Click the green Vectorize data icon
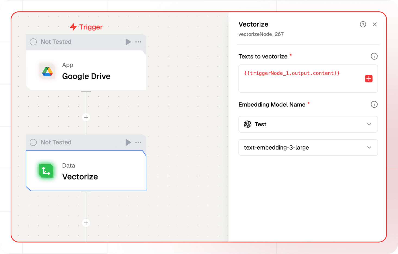Image resolution: width=398 pixels, height=254 pixels. 46,171
